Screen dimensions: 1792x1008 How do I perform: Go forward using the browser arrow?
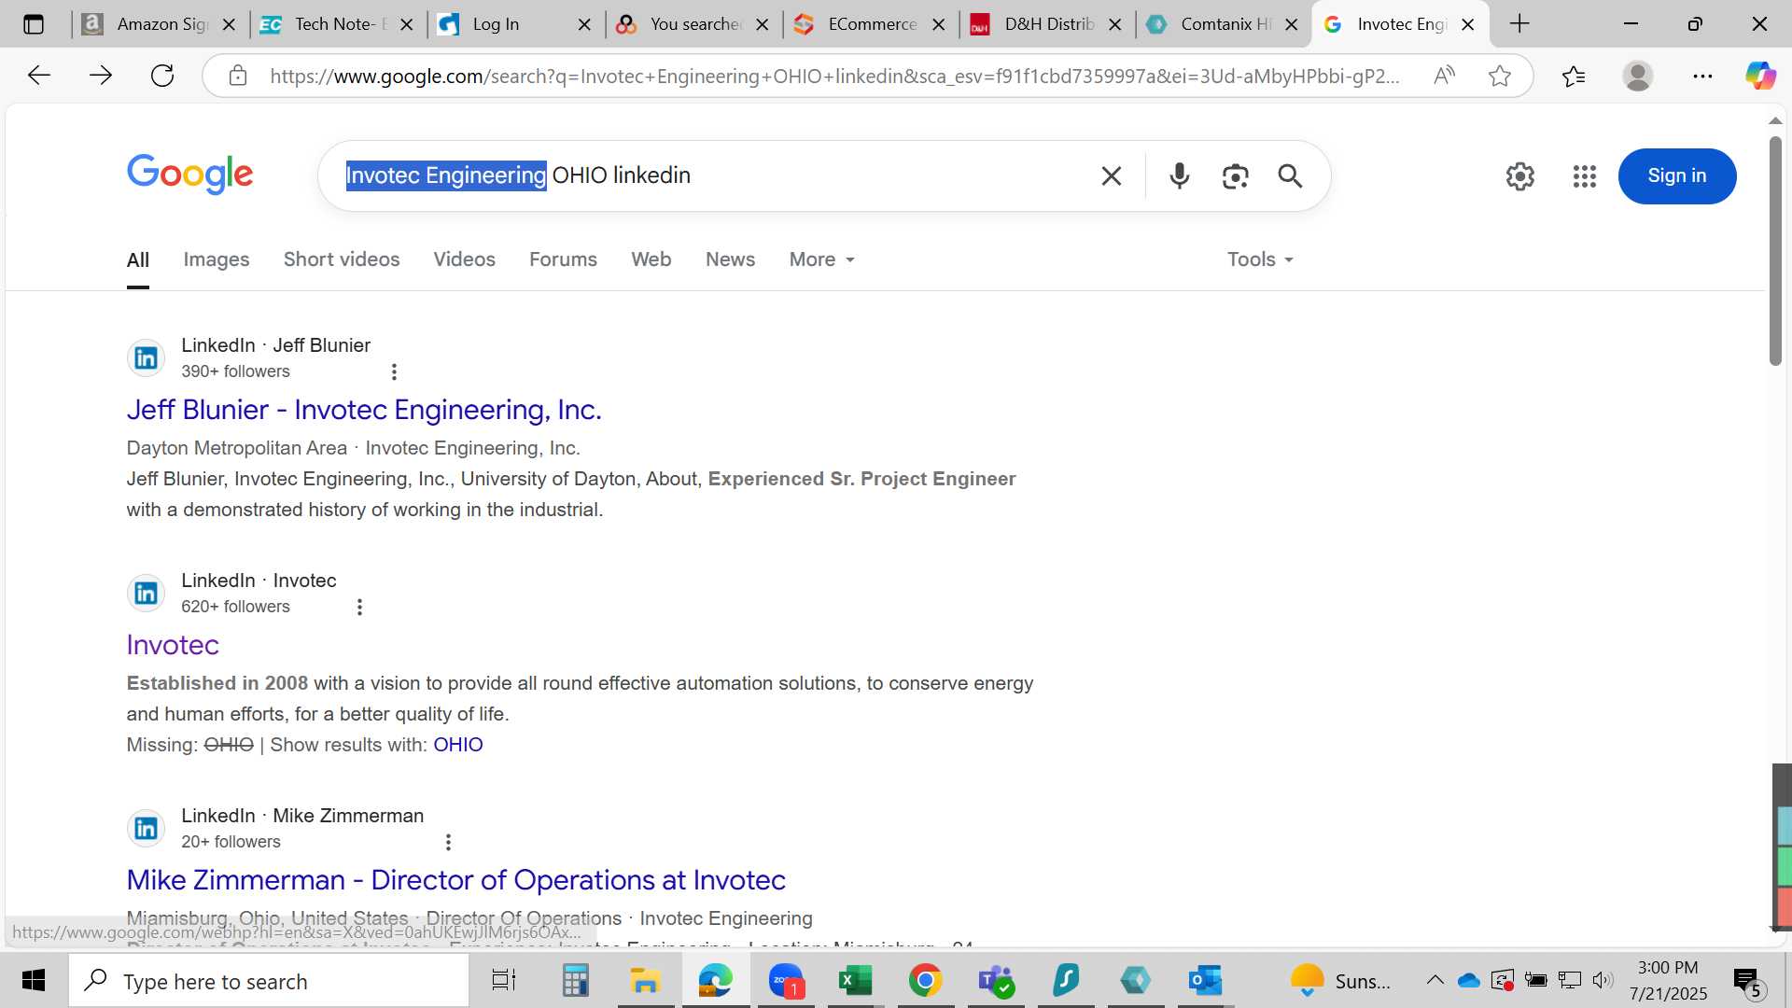101,76
